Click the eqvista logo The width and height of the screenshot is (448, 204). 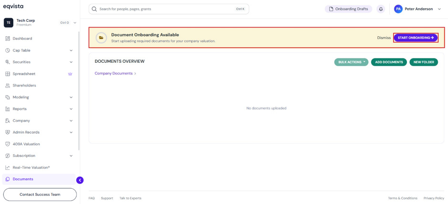(13, 6)
